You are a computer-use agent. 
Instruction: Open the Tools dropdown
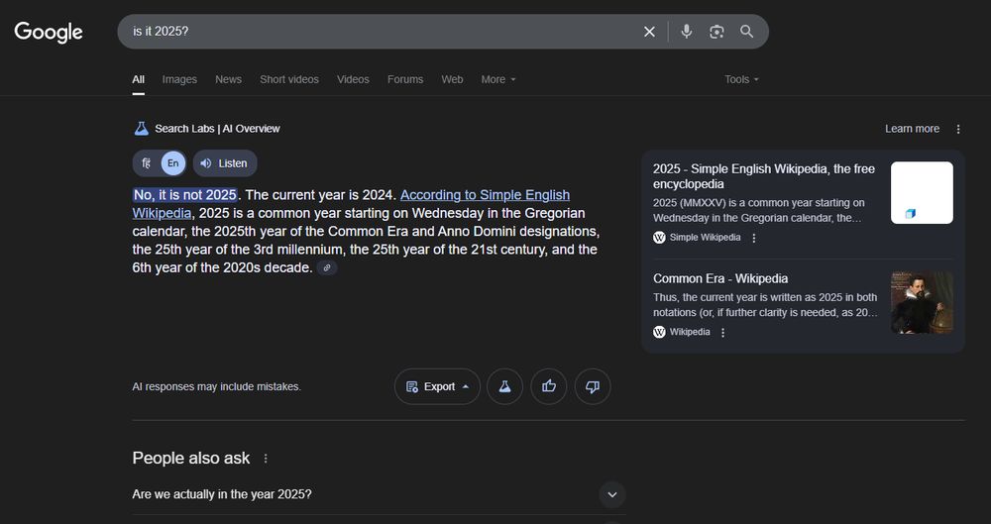click(742, 79)
